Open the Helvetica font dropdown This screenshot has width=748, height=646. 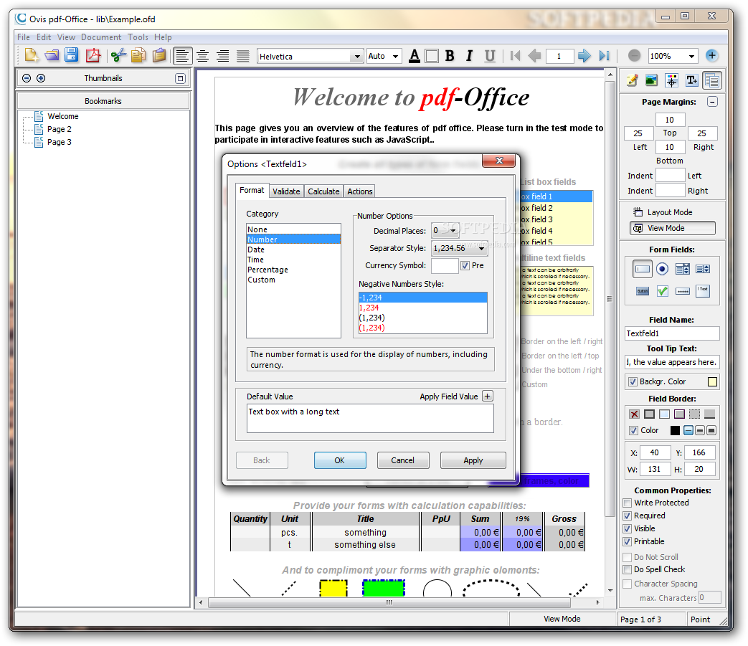pyautogui.click(x=357, y=56)
